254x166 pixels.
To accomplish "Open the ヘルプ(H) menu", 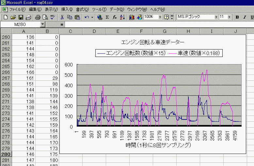I will pos(158,9).
